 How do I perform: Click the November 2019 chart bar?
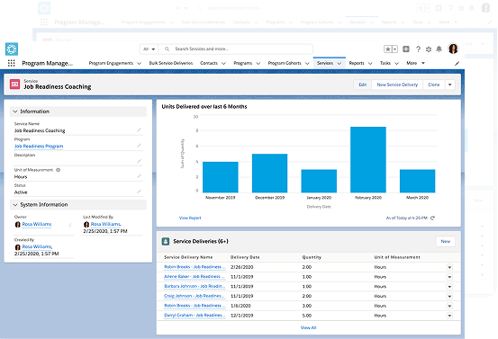pos(221,177)
